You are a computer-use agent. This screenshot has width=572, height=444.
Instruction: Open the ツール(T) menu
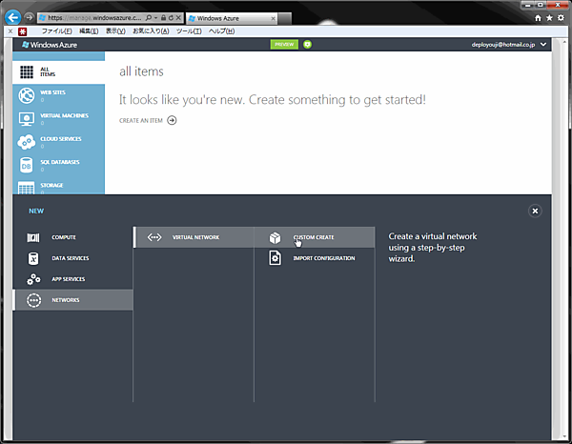click(189, 31)
